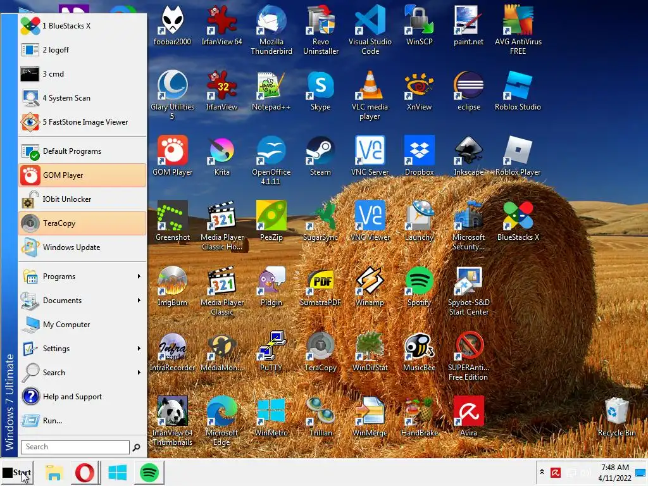The image size is (648, 486).
Task: Click the Start button on taskbar
Action: click(x=17, y=472)
